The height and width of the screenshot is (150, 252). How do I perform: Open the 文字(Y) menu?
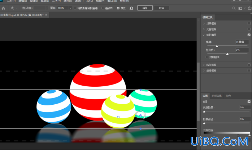[x=56, y=1]
